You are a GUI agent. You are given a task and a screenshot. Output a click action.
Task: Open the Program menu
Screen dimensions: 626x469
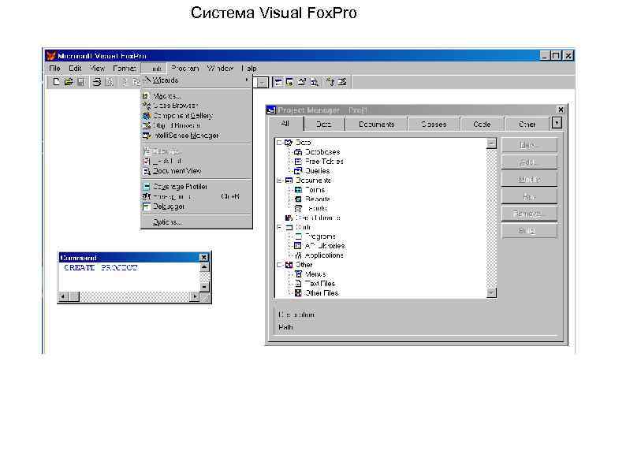tap(185, 69)
